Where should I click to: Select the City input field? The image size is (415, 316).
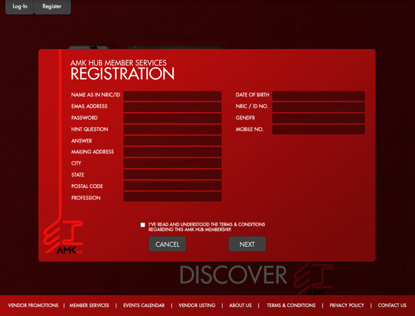coord(172,163)
